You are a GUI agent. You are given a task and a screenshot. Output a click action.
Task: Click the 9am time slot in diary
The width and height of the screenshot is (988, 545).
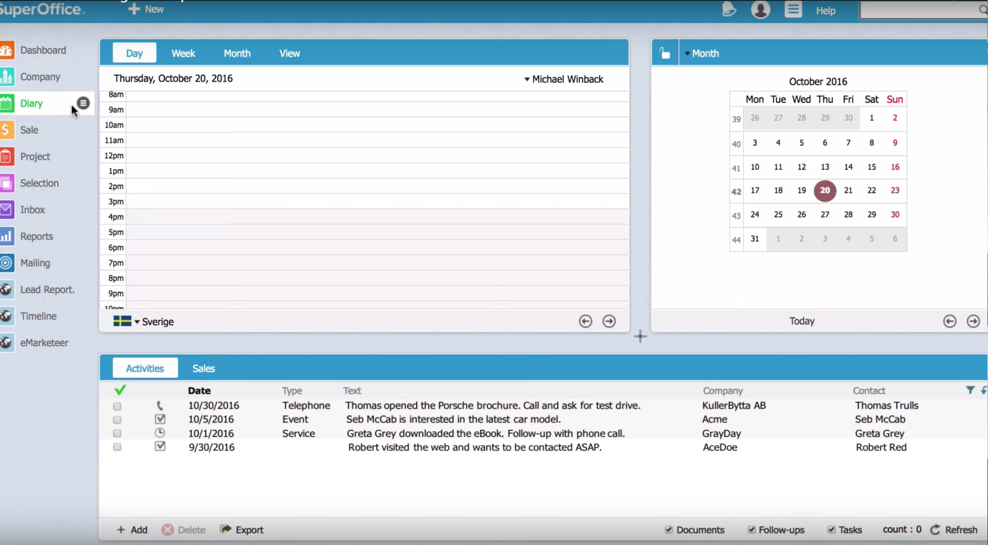[377, 110]
